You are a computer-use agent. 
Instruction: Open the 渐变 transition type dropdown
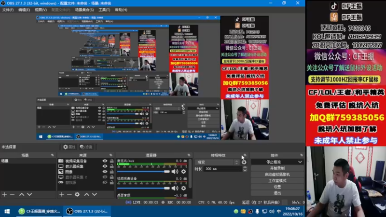point(217,162)
